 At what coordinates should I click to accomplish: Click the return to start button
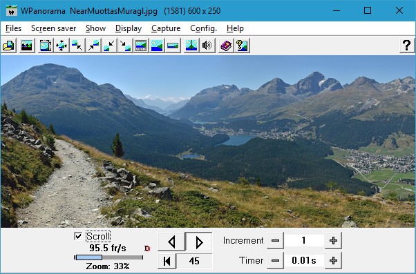click(167, 261)
